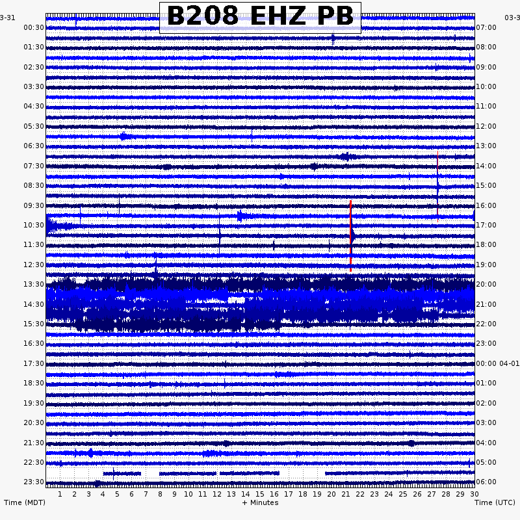Click the 10:30 MDT time label
This screenshot has width=520, height=520.
coord(34,225)
